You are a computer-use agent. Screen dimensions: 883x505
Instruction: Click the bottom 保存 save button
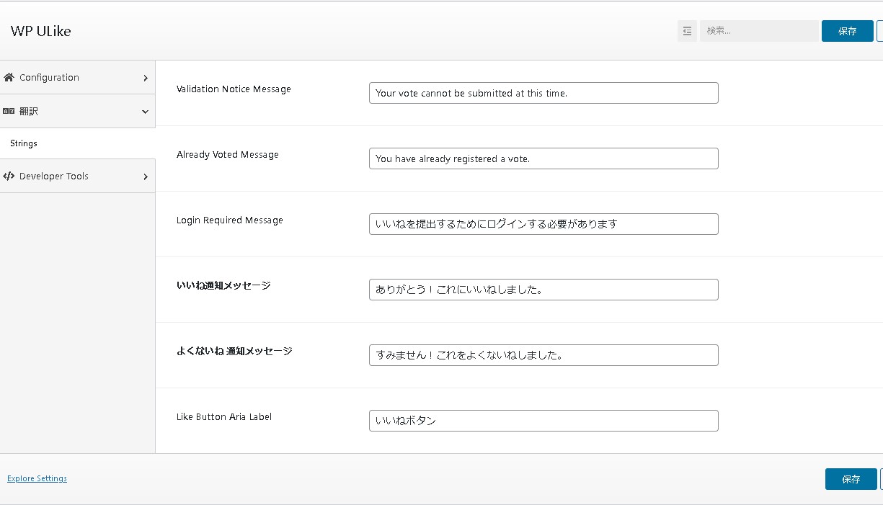(851, 479)
